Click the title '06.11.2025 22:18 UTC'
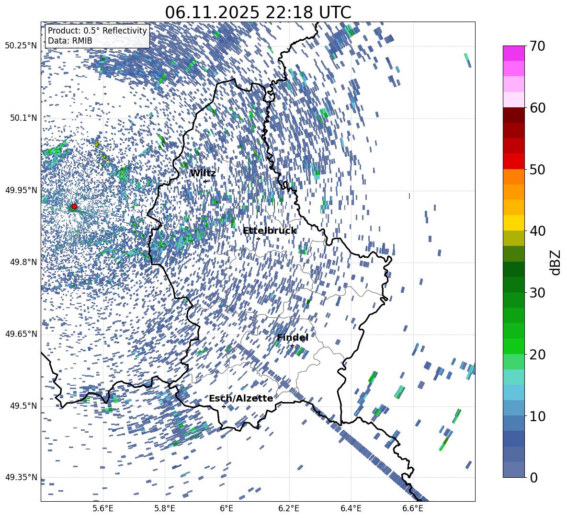This screenshot has width=567, height=518. [258, 12]
